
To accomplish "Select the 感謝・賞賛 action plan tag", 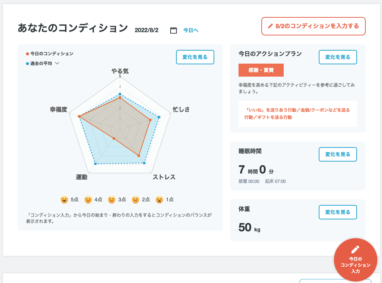I will pyautogui.click(x=261, y=70).
